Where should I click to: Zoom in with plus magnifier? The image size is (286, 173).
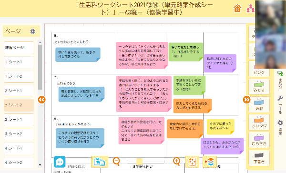coord(176,162)
